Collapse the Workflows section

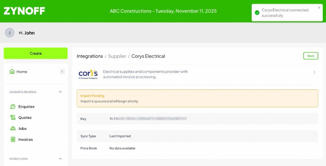(60, 159)
